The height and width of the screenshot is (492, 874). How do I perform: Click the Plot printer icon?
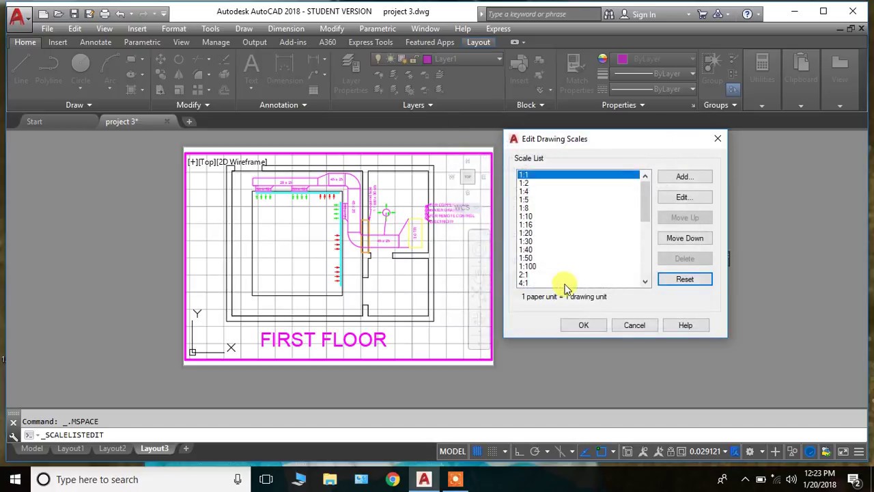[x=104, y=14]
